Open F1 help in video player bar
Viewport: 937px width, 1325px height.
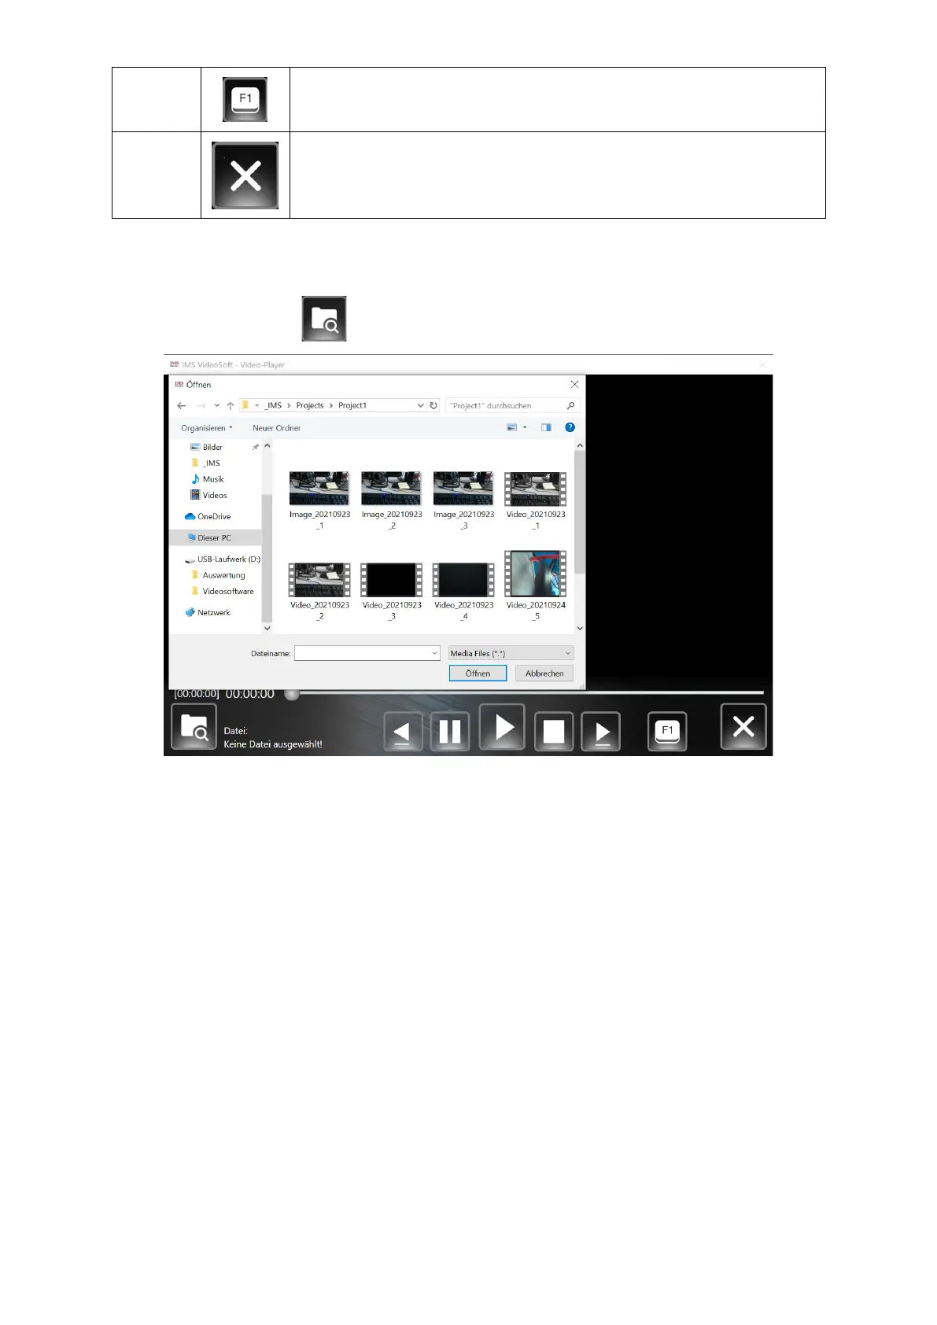click(667, 732)
